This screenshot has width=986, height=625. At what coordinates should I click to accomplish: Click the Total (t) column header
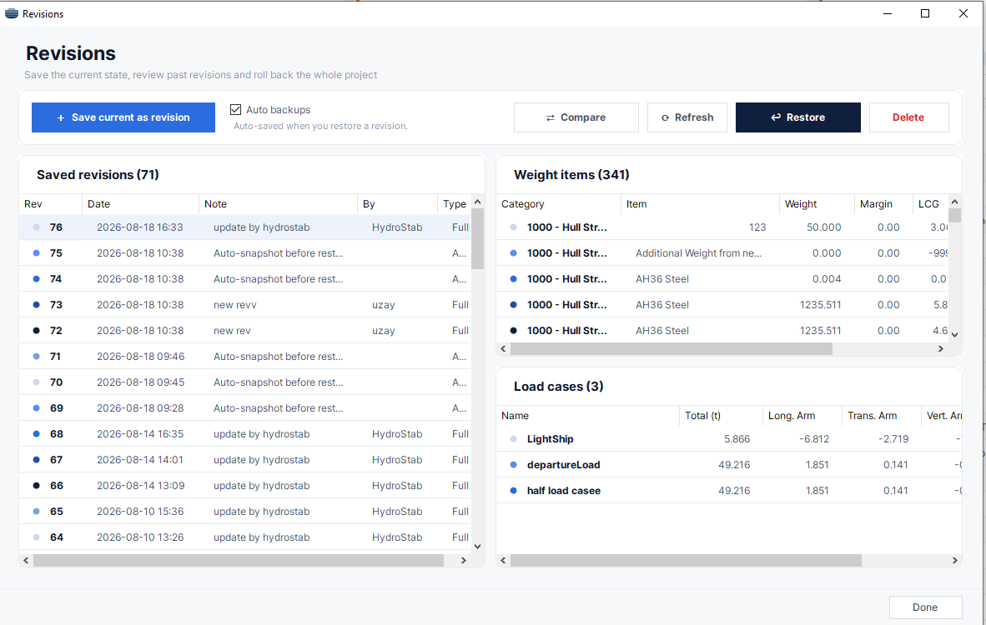pyautogui.click(x=722, y=416)
